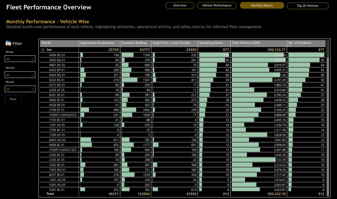
Task: Click aggressive acceleration value 653
Action: [x=116, y=145]
